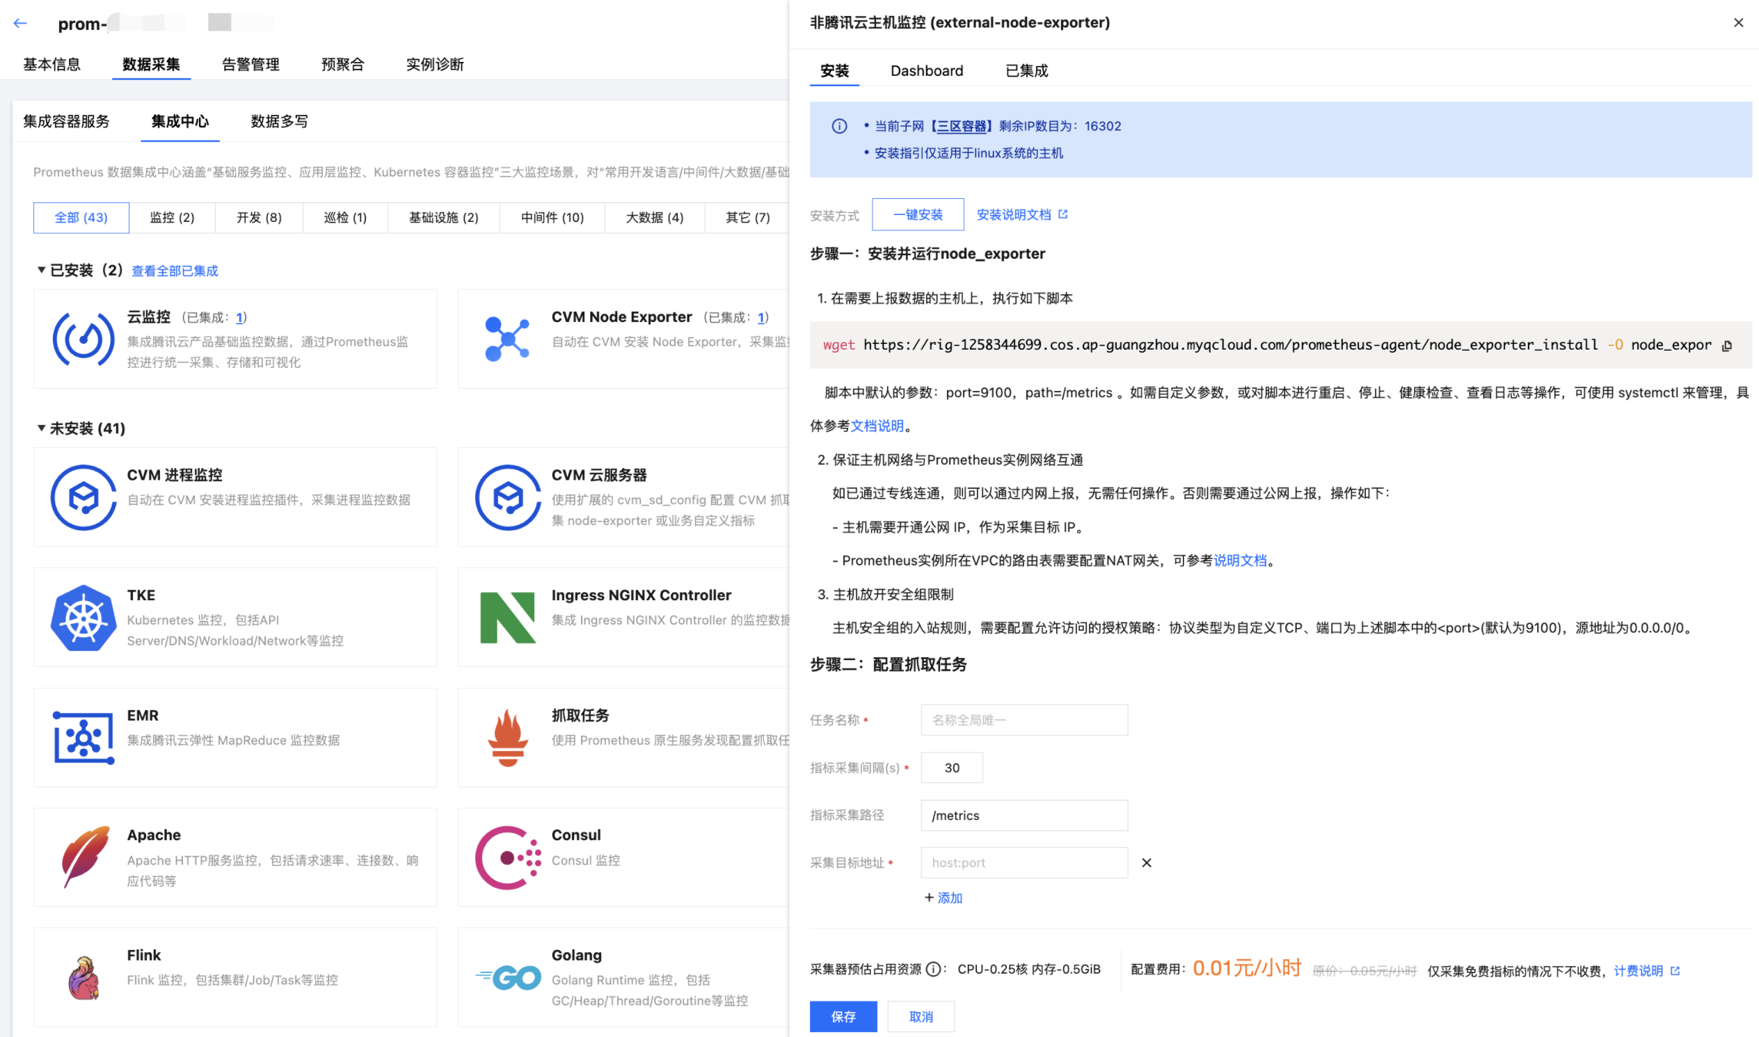This screenshot has height=1037, width=1759.
Task: Open the 告警管理 tab
Action: click(x=250, y=64)
